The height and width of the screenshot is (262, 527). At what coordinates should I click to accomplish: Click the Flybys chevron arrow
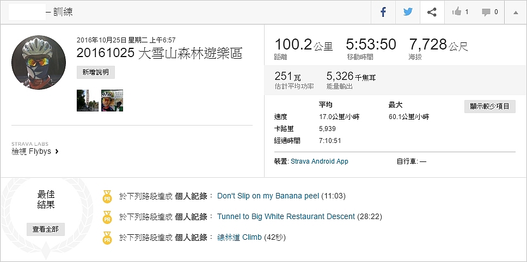click(x=57, y=152)
